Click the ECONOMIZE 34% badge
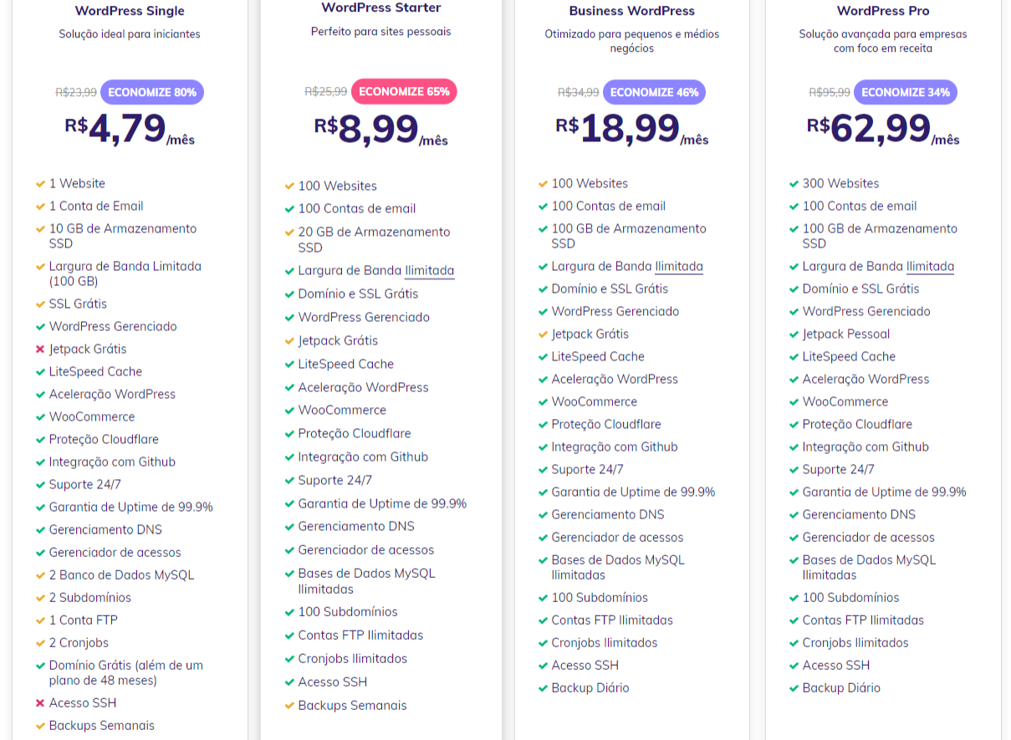The image size is (1011, 740). point(906,92)
